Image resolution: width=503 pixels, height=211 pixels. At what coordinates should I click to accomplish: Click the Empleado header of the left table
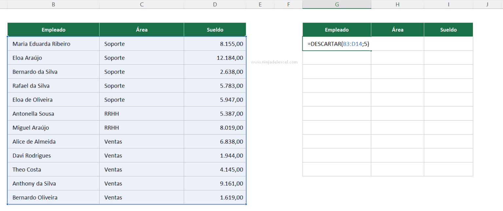pyautogui.click(x=53, y=29)
